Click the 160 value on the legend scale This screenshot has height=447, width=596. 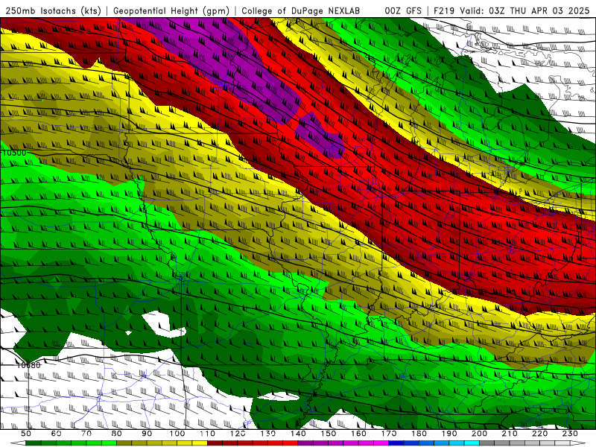click(359, 434)
